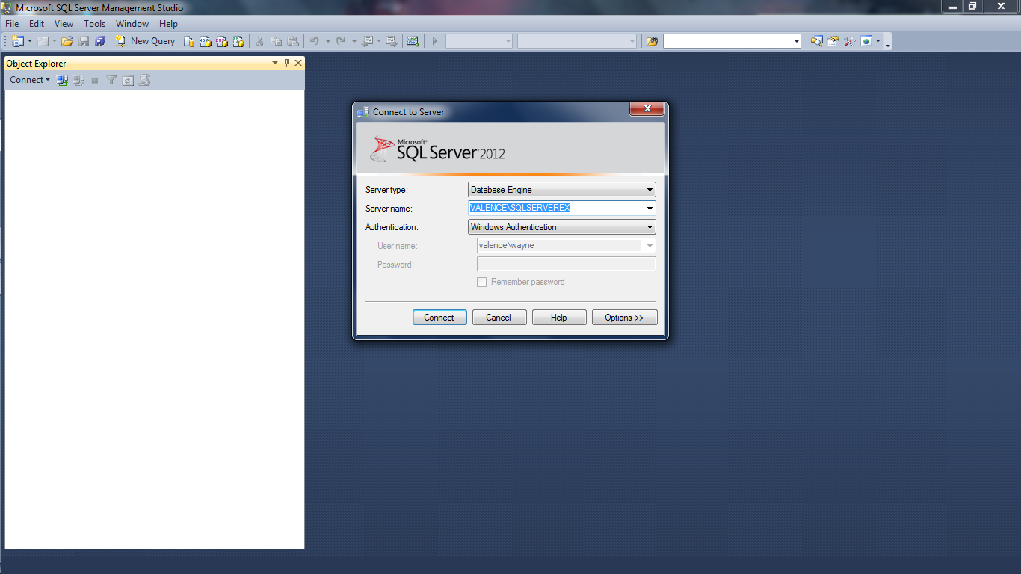
Task: Open an Analysis Services MDX Query
Action: click(206, 41)
